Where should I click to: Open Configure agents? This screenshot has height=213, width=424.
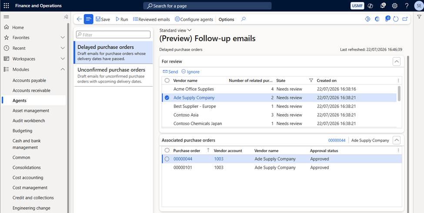(x=194, y=19)
